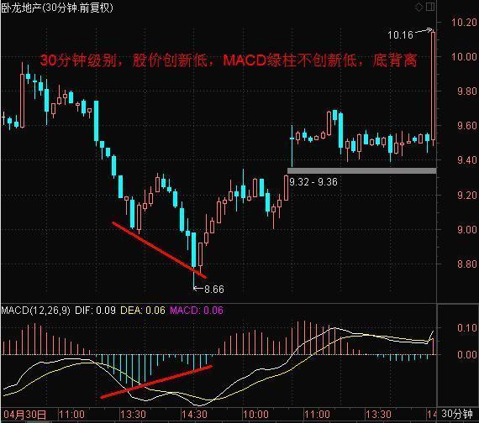Click the 14:30 time axis label
This screenshot has height=423, width=479.
pyautogui.click(x=194, y=415)
